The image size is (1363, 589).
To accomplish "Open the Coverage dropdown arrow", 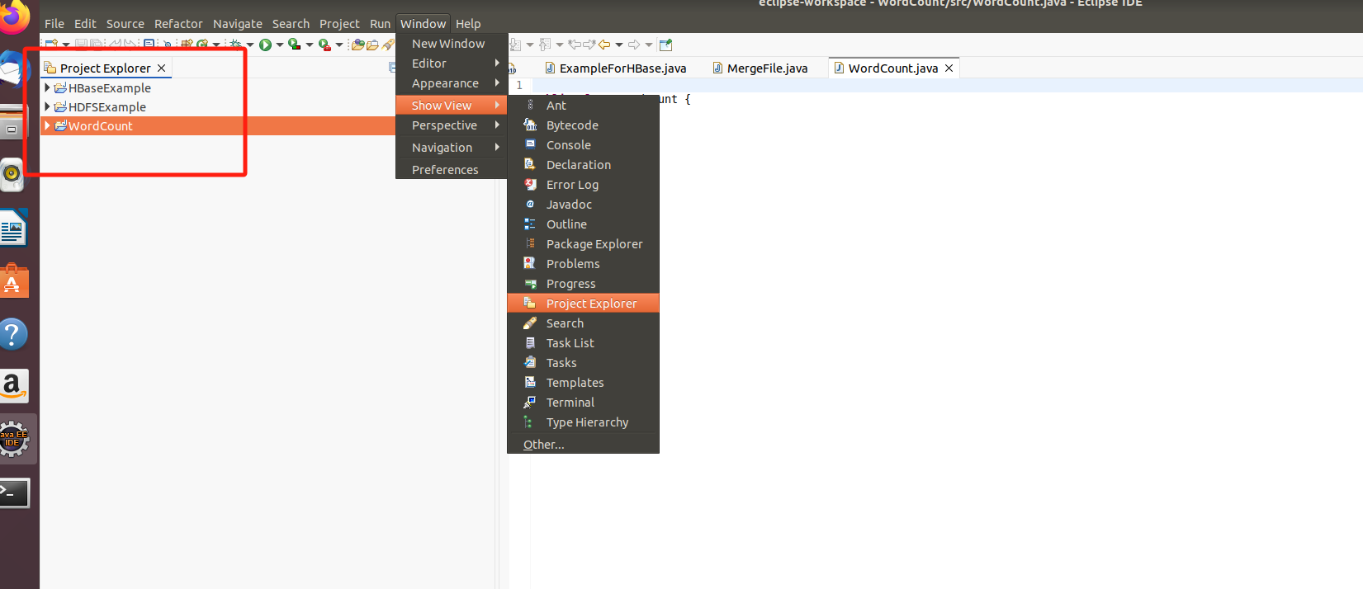I will (x=309, y=45).
